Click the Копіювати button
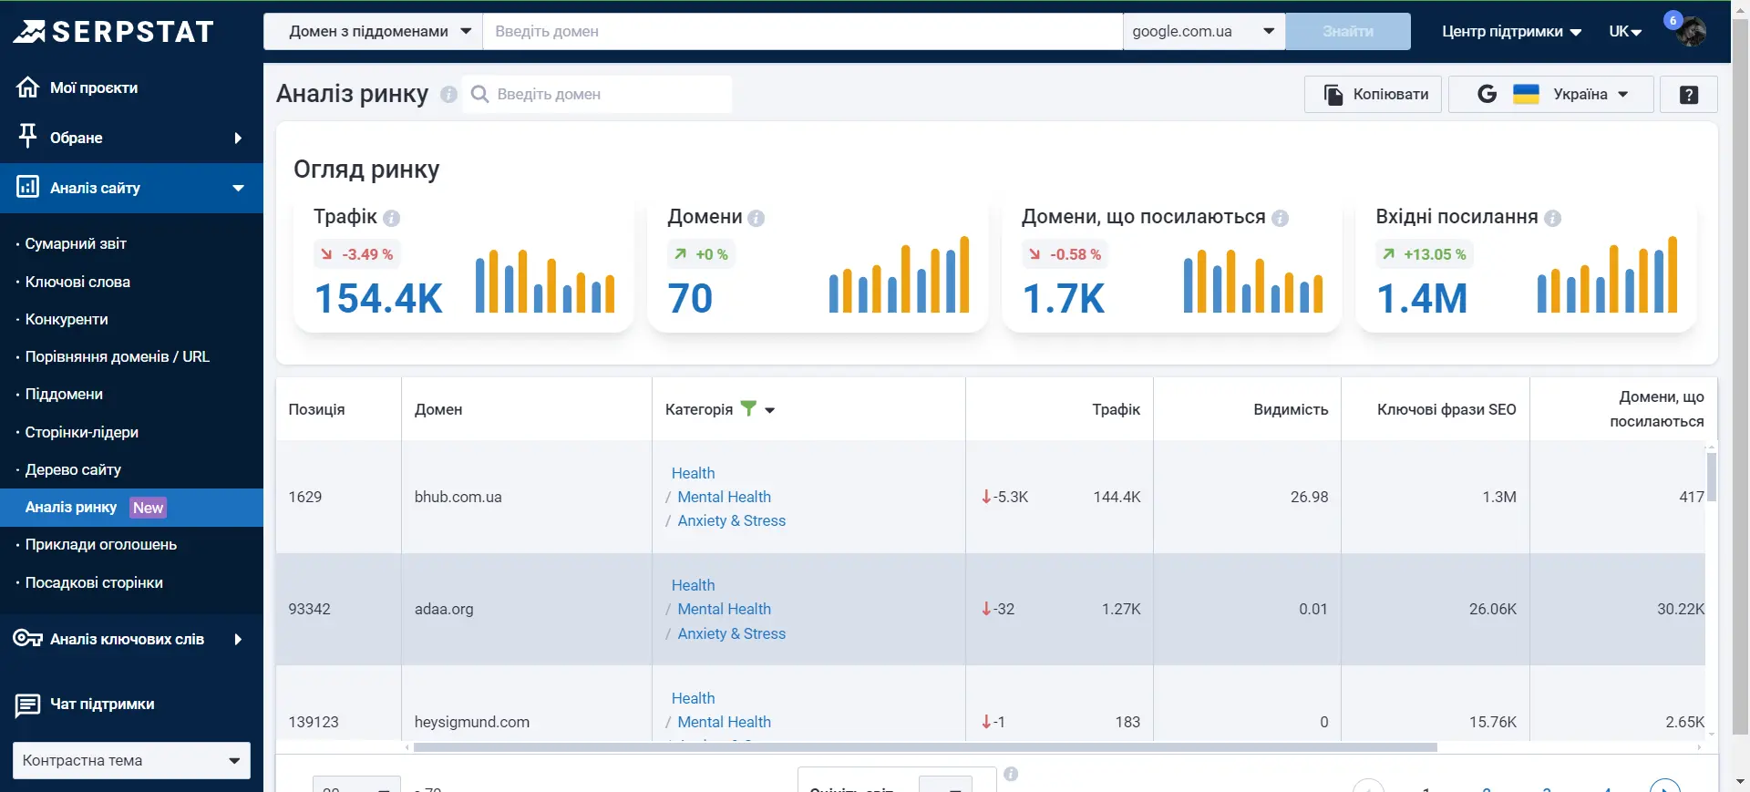1750x792 pixels. (1373, 94)
